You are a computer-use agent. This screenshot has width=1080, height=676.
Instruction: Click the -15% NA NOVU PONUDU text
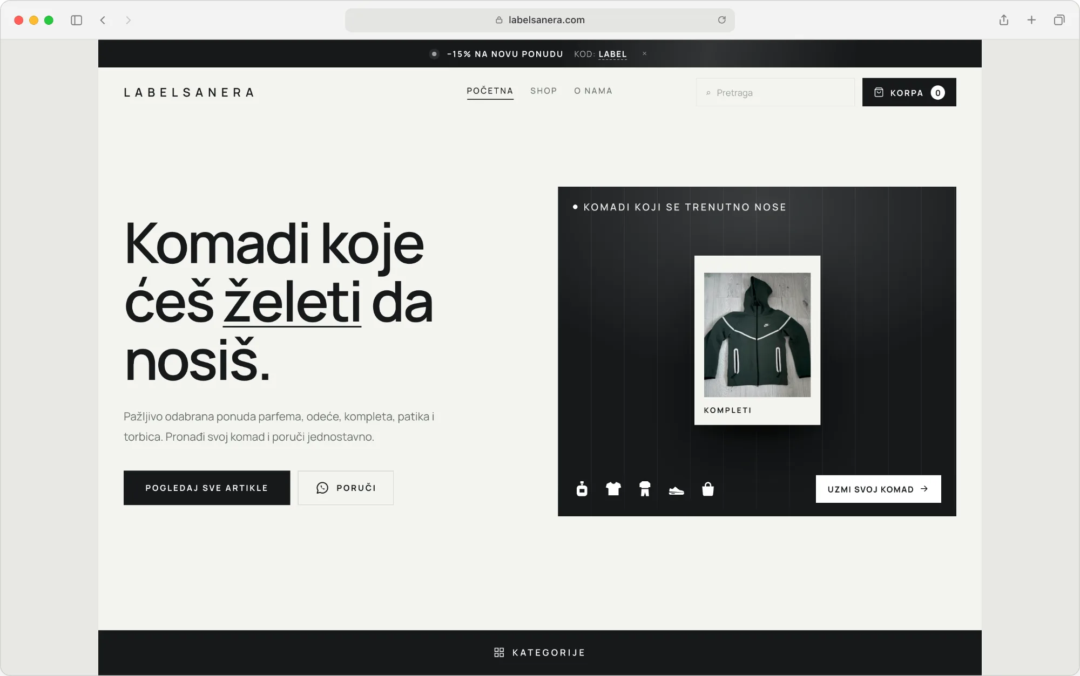click(505, 54)
